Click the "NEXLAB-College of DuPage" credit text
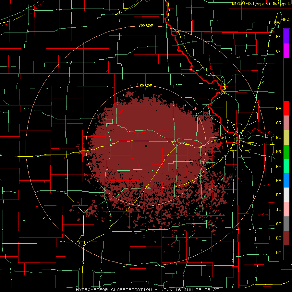The height and width of the screenshot is (292, 292). [x=260, y=4]
